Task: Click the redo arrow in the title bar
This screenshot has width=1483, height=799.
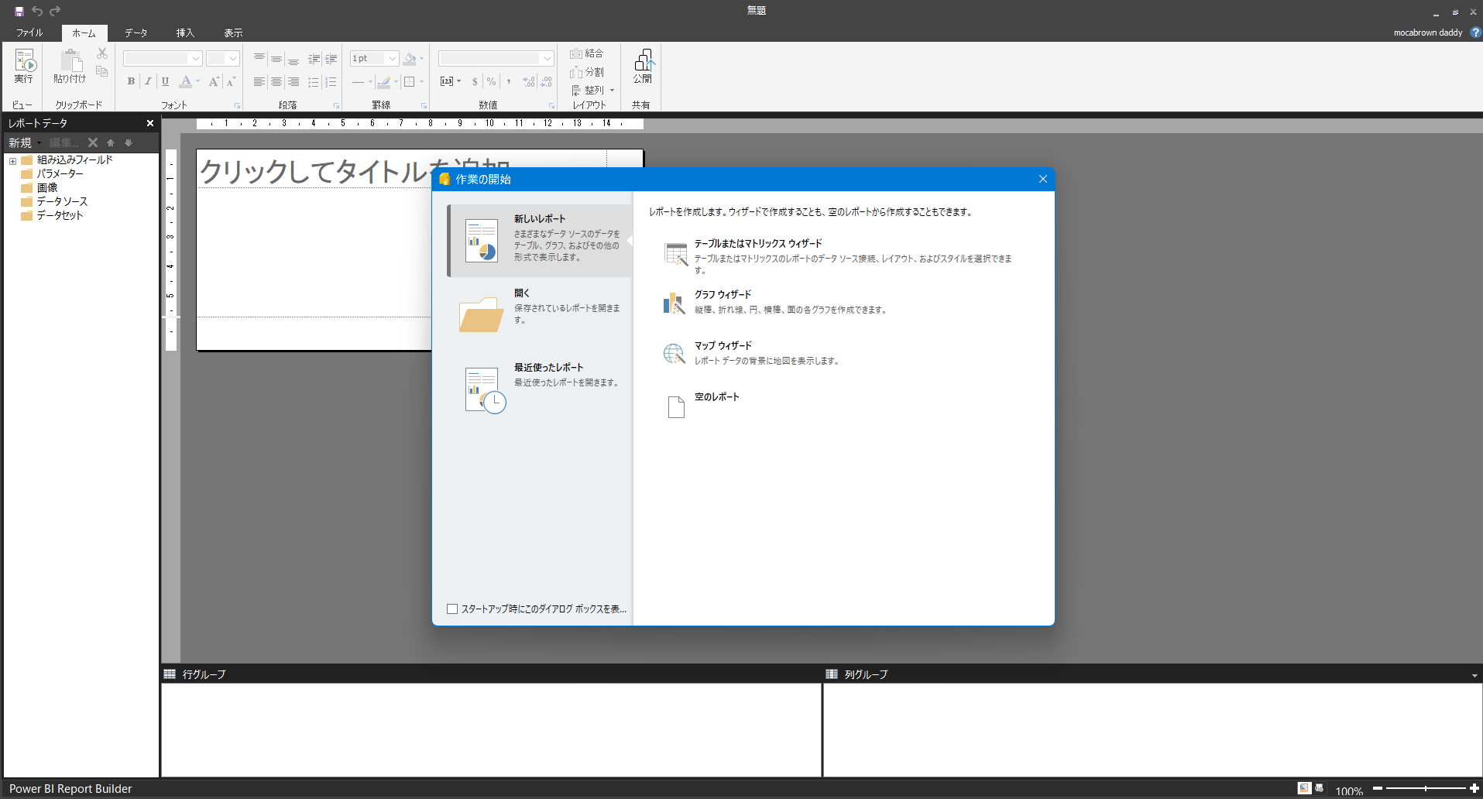Action: pyautogui.click(x=55, y=11)
